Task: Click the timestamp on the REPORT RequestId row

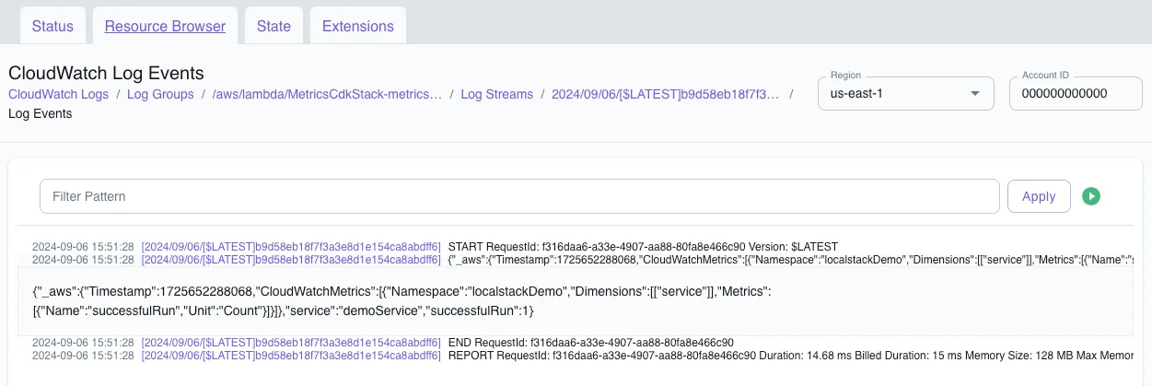Action: pyautogui.click(x=83, y=355)
